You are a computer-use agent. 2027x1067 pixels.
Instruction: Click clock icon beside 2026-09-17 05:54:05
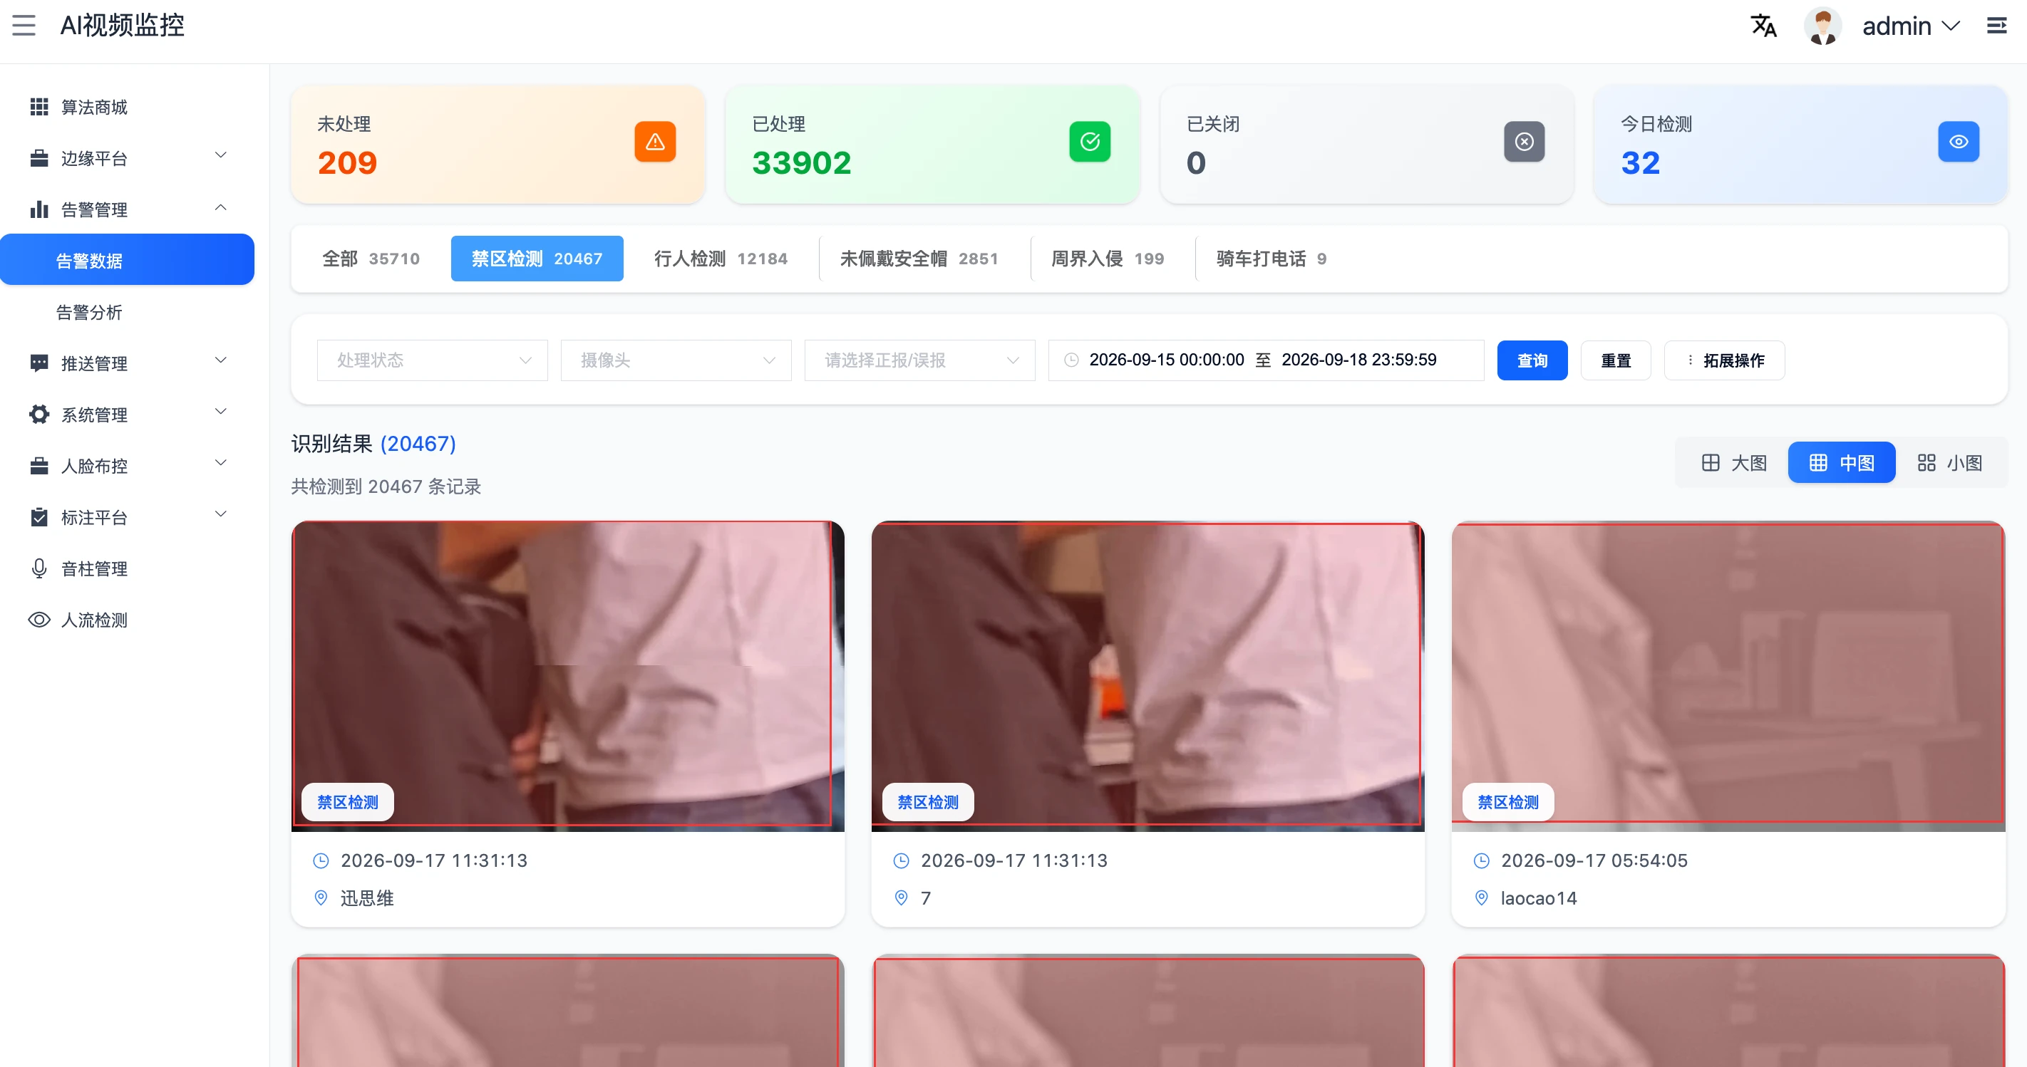[1480, 860]
